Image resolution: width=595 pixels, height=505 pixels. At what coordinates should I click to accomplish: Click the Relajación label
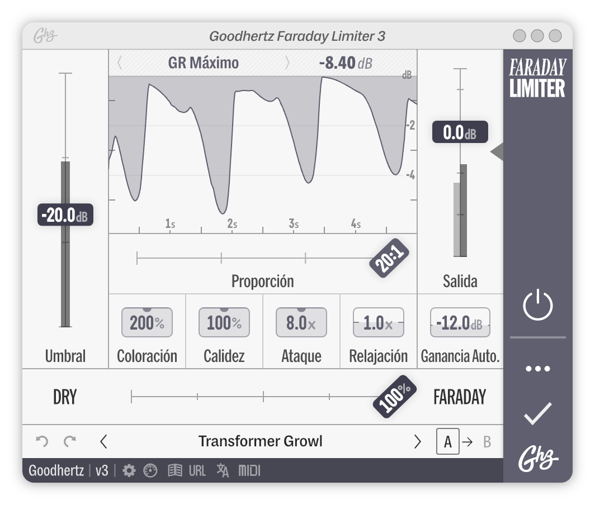click(379, 356)
